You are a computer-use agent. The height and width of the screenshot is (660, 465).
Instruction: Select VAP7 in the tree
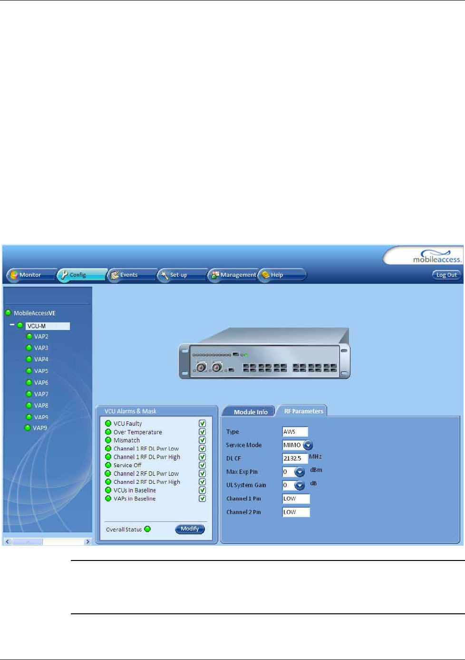coord(41,394)
